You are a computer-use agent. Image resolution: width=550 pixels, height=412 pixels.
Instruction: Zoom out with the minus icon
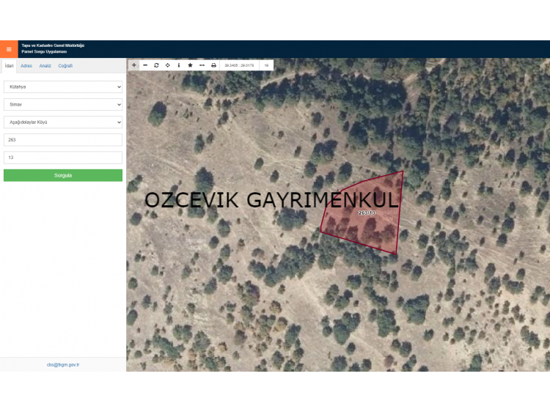pos(145,65)
